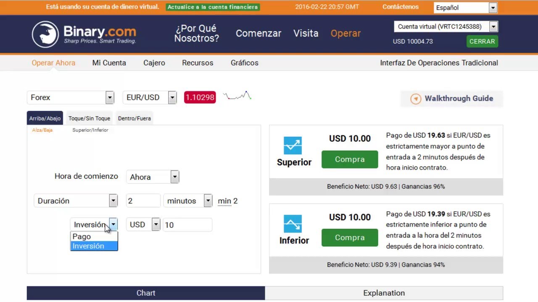Click the red 1.10298 spot price
538x302 pixels.
coord(200,97)
